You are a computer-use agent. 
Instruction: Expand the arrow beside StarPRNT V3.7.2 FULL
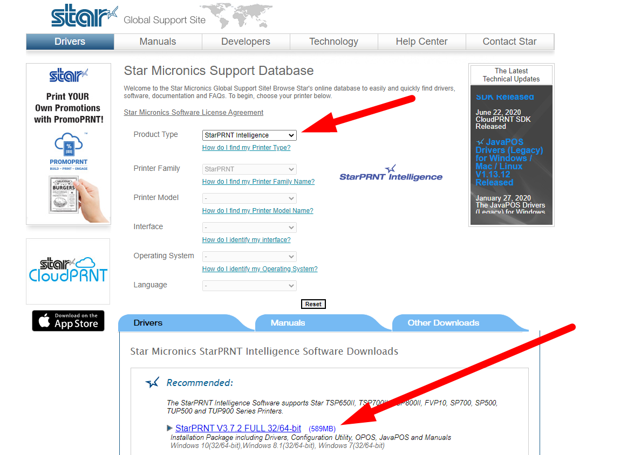(169, 428)
